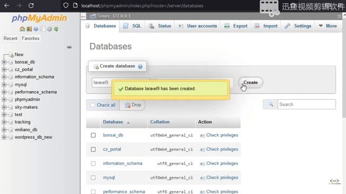Click the Server: 127.0.0.1 breadcrumb
Screen dimensions: 346x194
pyautogui.click(x=114, y=16)
